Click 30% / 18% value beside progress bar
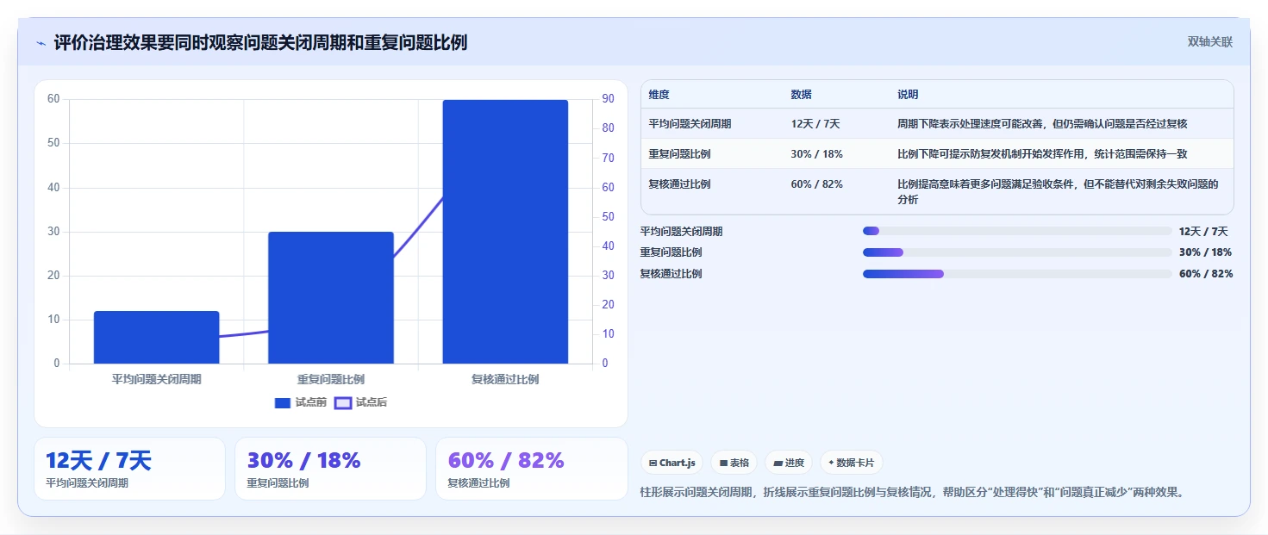 (x=1205, y=252)
